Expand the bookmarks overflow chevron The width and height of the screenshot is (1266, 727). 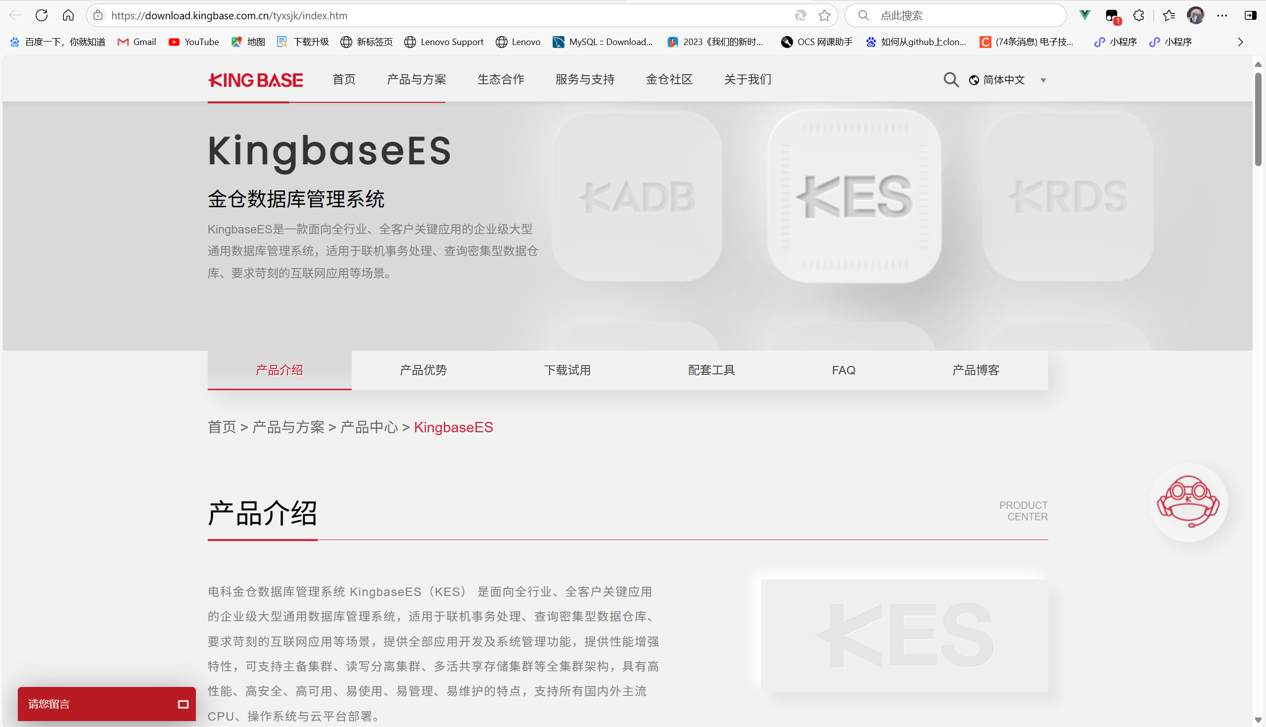[1240, 42]
